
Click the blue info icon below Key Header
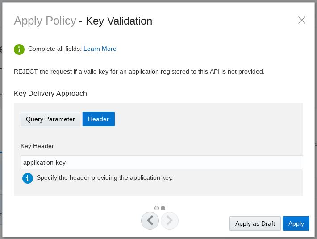[x=28, y=178]
